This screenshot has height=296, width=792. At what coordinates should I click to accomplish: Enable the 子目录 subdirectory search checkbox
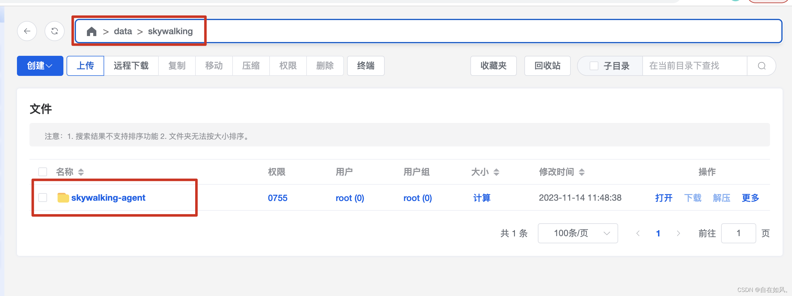pos(594,66)
